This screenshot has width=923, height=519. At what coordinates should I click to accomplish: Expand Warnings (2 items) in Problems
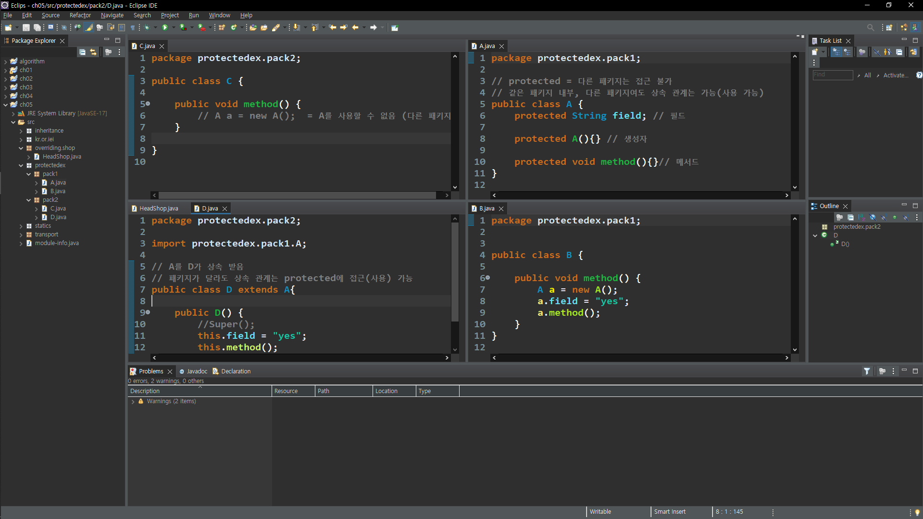[x=133, y=401]
